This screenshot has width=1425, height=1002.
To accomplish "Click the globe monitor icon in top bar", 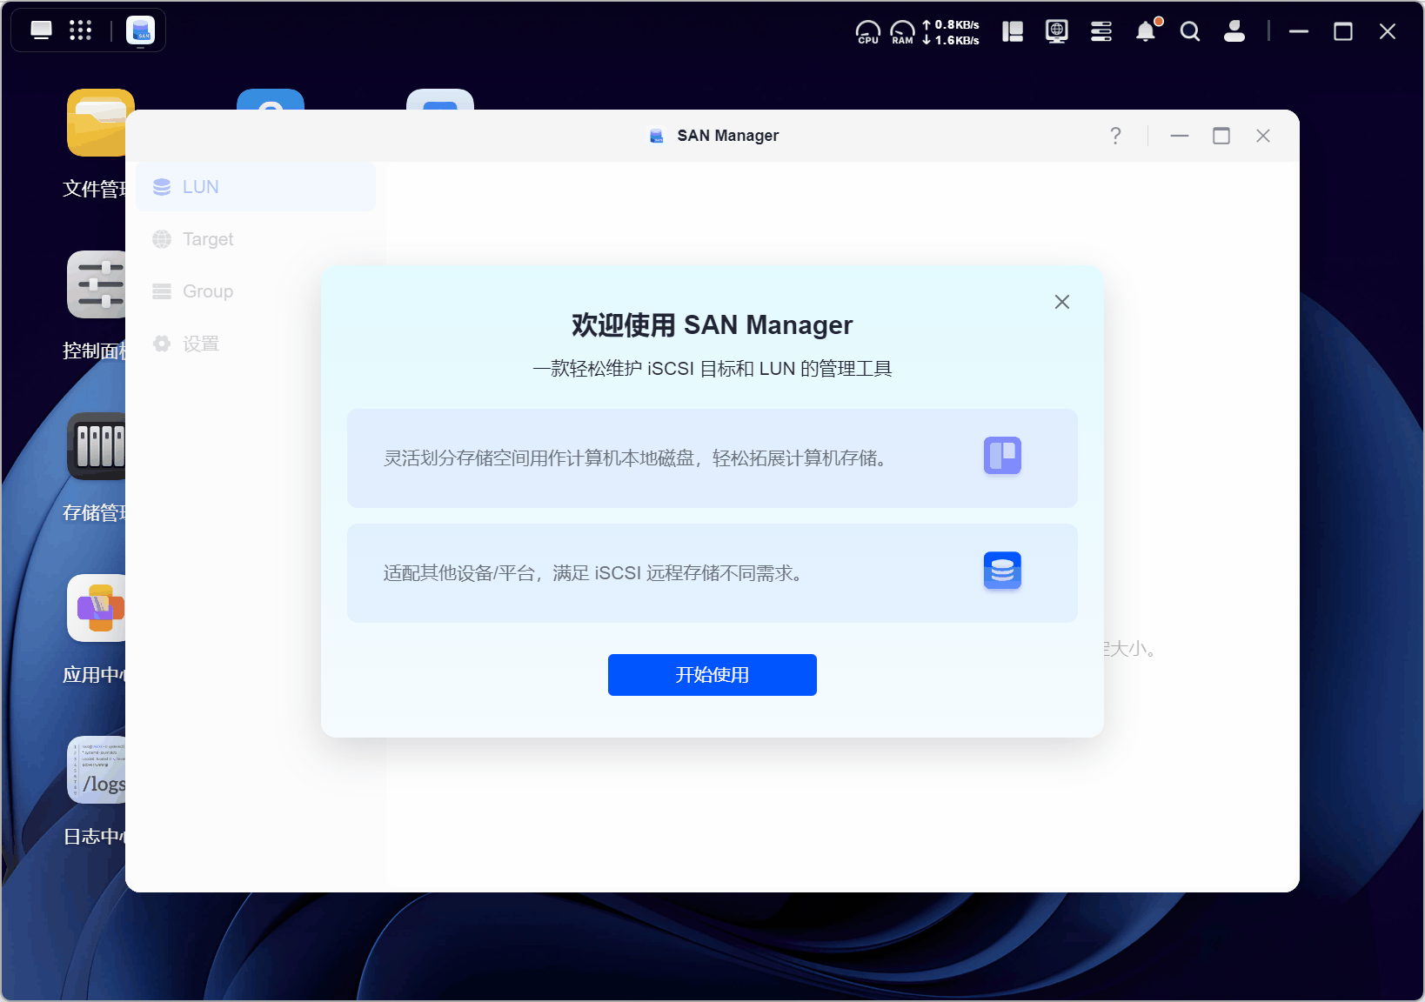I will click(x=1057, y=31).
